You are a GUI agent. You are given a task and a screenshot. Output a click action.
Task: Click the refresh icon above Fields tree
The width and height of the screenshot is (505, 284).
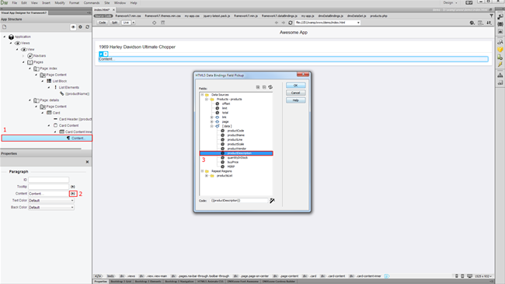[270, 87]
